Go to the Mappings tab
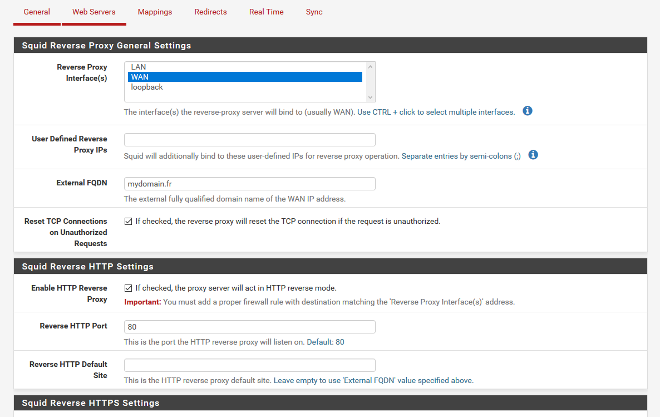This screenshot has height=417, width=660. (155, 12)
